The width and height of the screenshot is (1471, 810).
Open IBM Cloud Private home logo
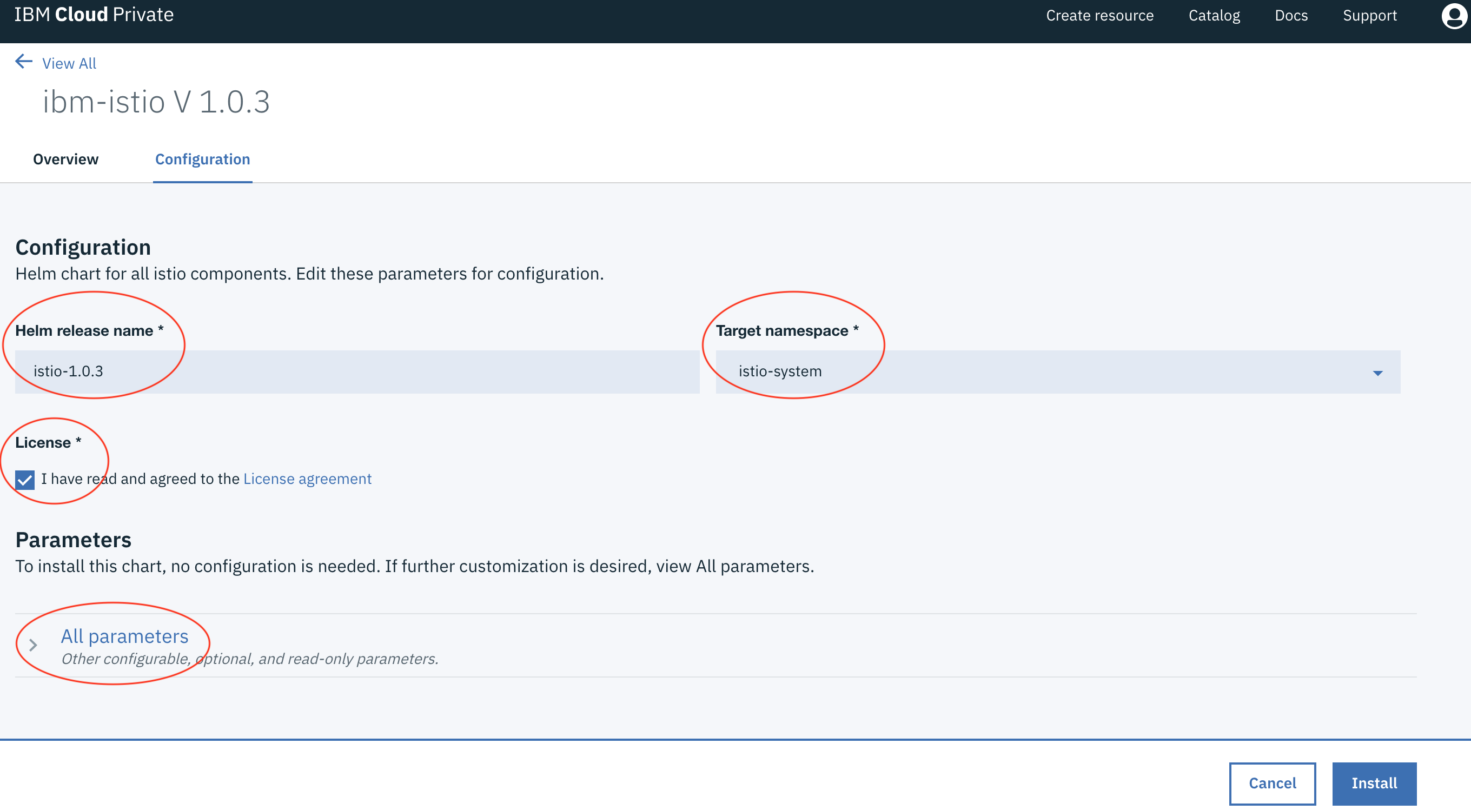tap(94, 14)
